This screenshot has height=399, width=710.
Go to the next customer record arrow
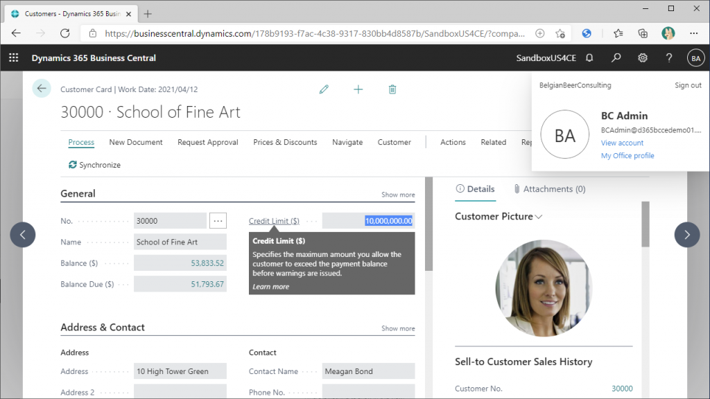(x=687, y=234)
